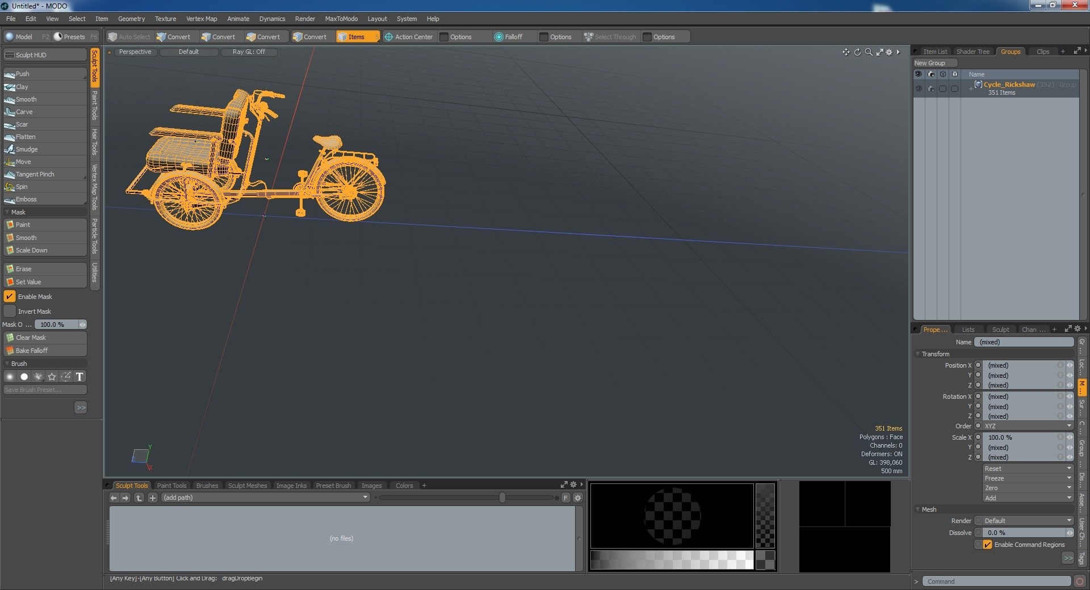Toggle the Enable Mask checkbox

pos(10,297)
